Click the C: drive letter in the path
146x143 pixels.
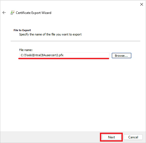[22, 55]
